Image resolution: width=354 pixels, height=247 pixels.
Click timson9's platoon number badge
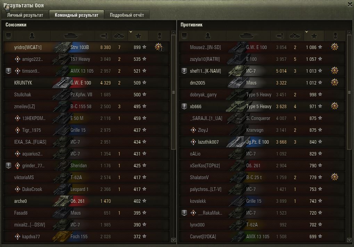(x=8, y=71)
